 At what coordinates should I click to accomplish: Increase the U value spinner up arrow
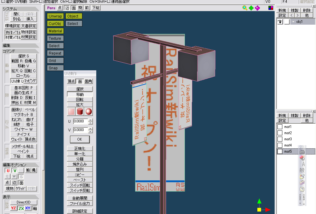click(x=90, y=120)
